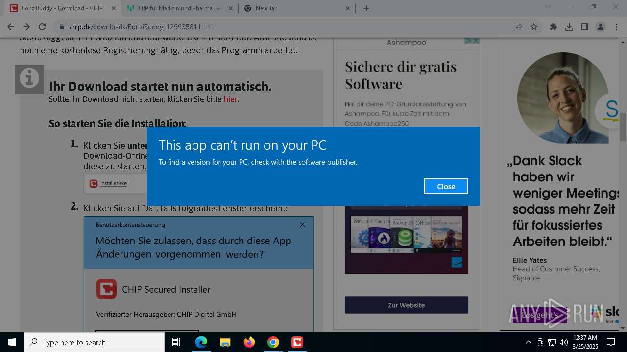Bookmark this page with the star
Viewport: 627px width, 352px height.
pos(534,27)
